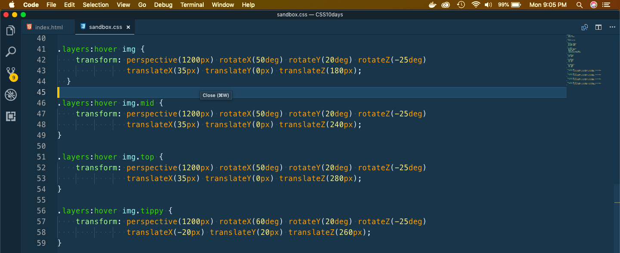Click 'rotateZ(-25deg)' on line 47
This screenshot has width=620, height=253.
tap(392, 114)
